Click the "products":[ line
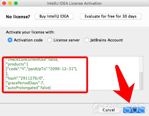The image size is (149, 116). click(x=17, y=64)
